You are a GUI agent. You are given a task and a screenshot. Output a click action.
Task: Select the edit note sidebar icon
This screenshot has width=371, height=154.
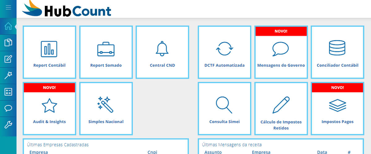tap(8, 59)
